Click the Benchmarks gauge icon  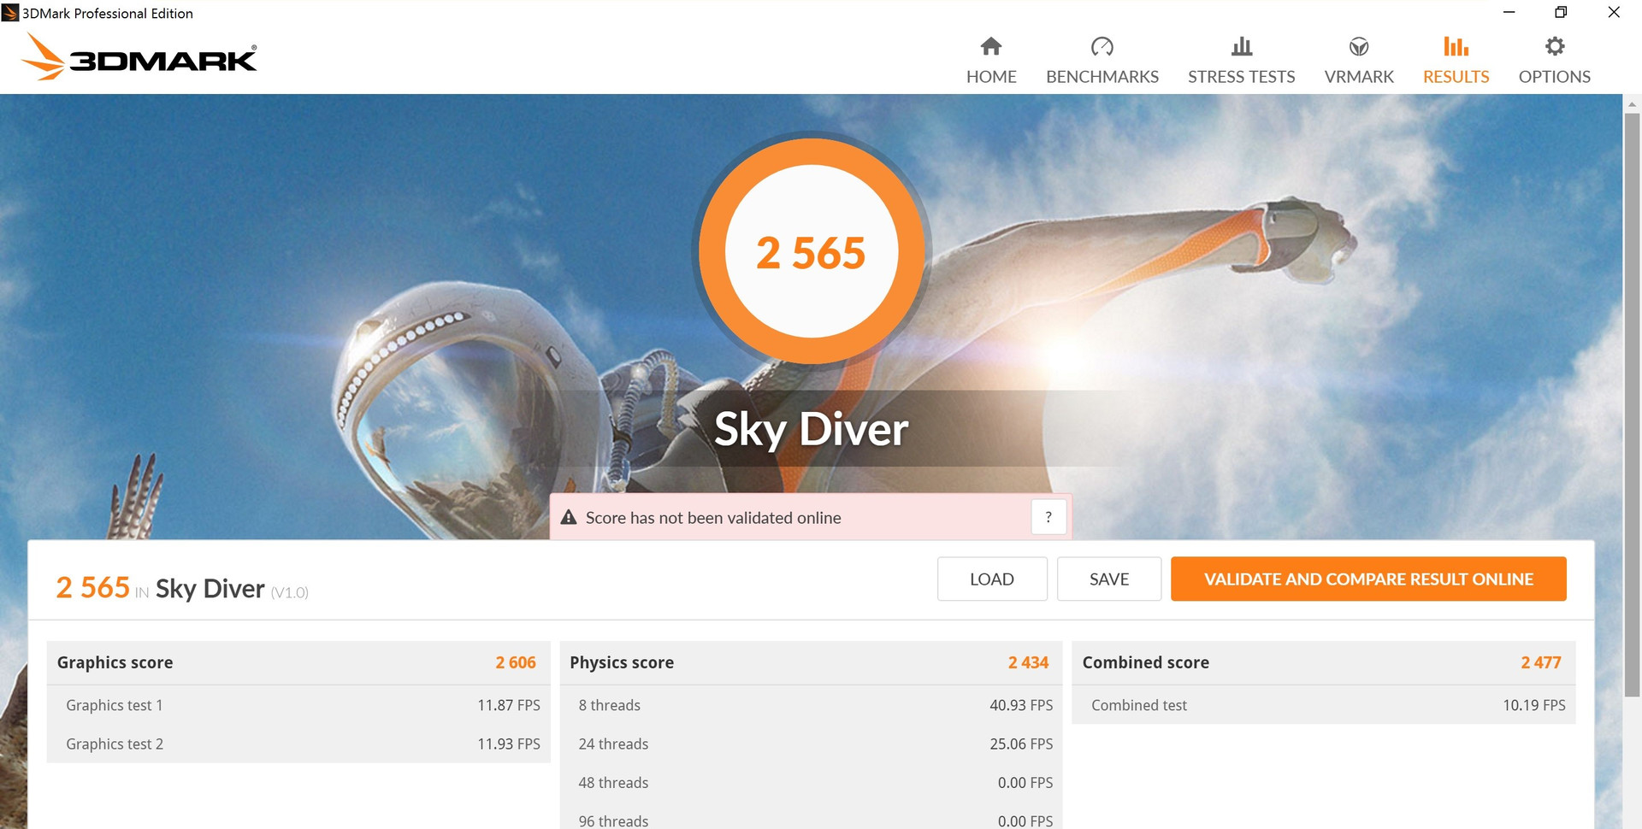[1102, 46]
